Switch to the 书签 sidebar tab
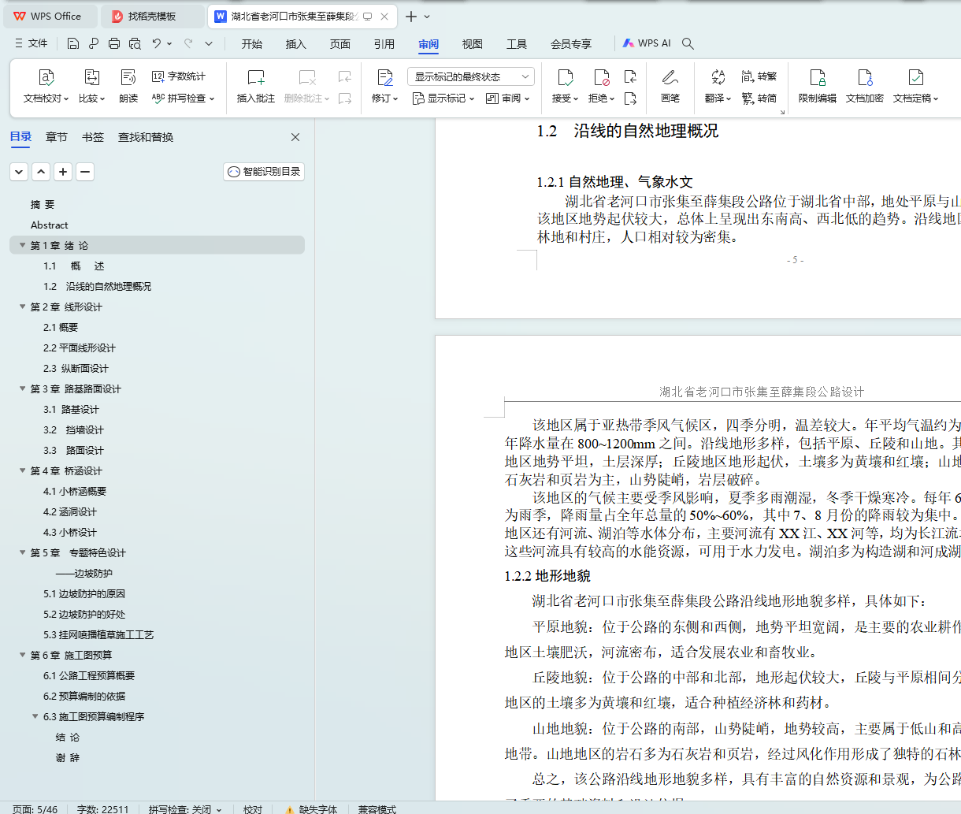Viewport: 961px width, 814px height. click(93, 137)
